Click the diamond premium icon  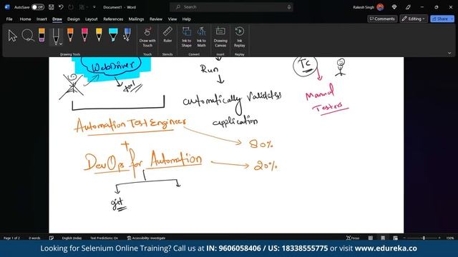click(x=394, y=7)
